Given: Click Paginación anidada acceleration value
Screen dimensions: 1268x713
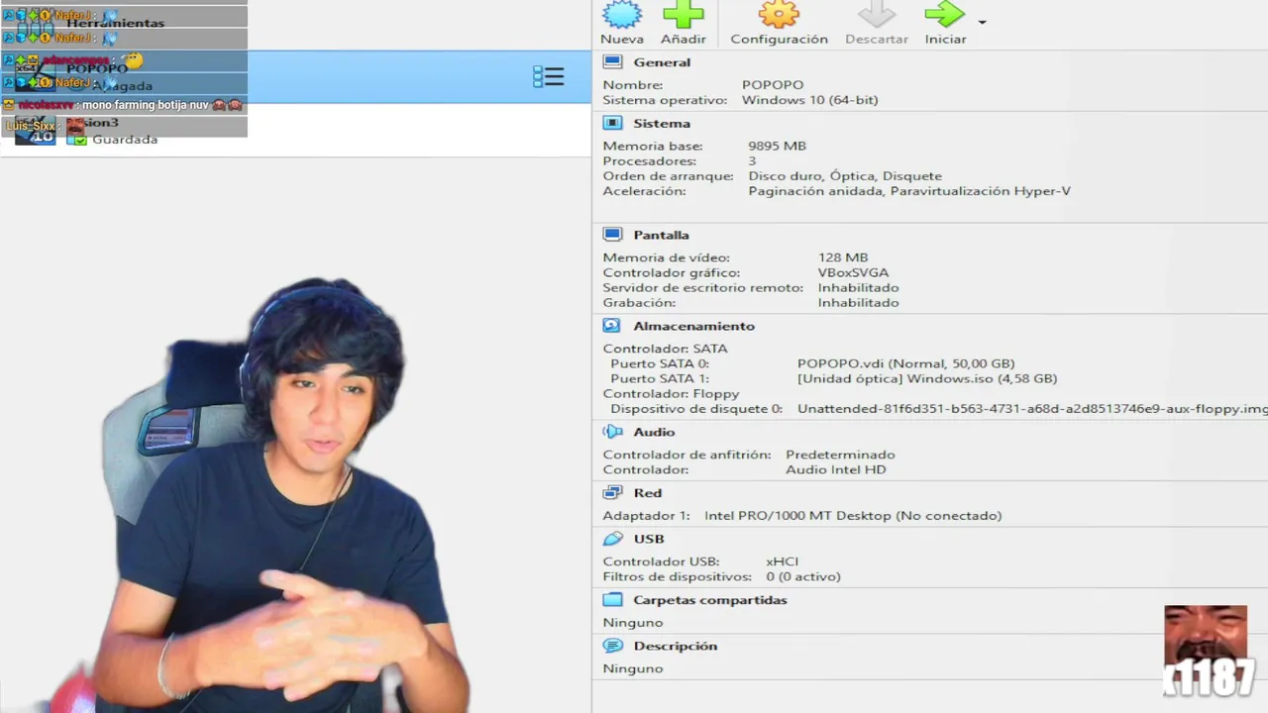Looking at the screenshot, I should click(817, 191).
